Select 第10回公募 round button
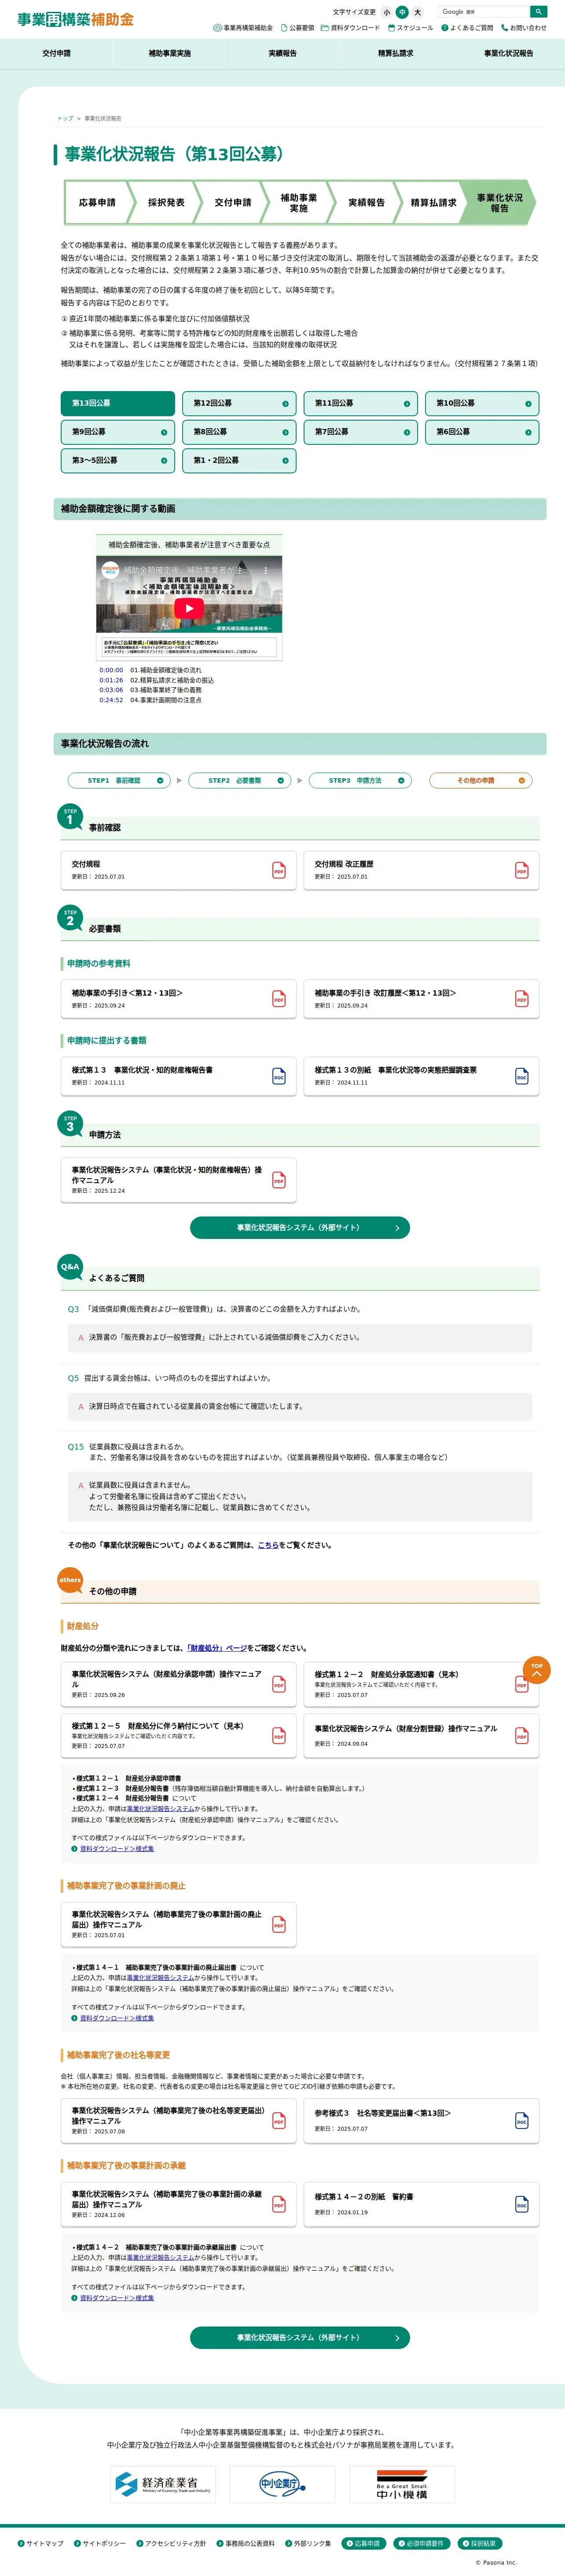Image resolution: width=565 pixels, height=2576 pixels. (x=482, y=404)
